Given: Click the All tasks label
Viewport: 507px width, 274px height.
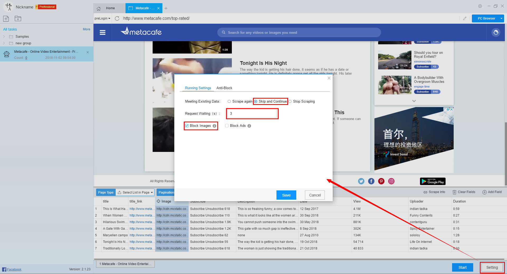Looking at the screenshot, I should pos(10,29).
